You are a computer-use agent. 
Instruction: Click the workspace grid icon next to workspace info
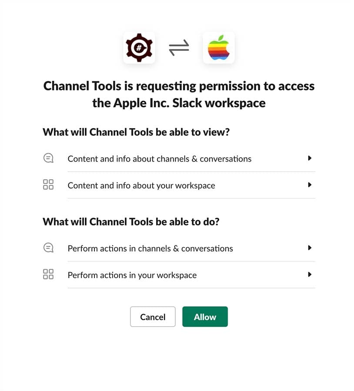[x=48, y=184]
